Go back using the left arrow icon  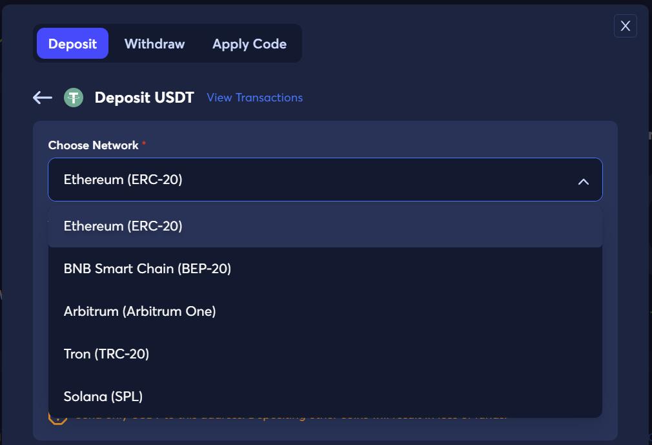43,98
